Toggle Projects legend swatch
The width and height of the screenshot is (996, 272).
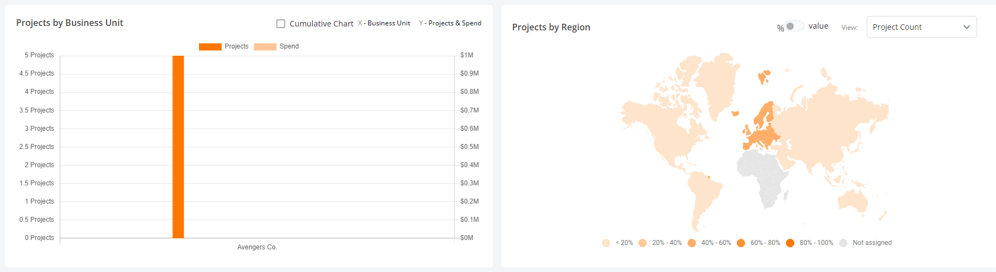210,46
